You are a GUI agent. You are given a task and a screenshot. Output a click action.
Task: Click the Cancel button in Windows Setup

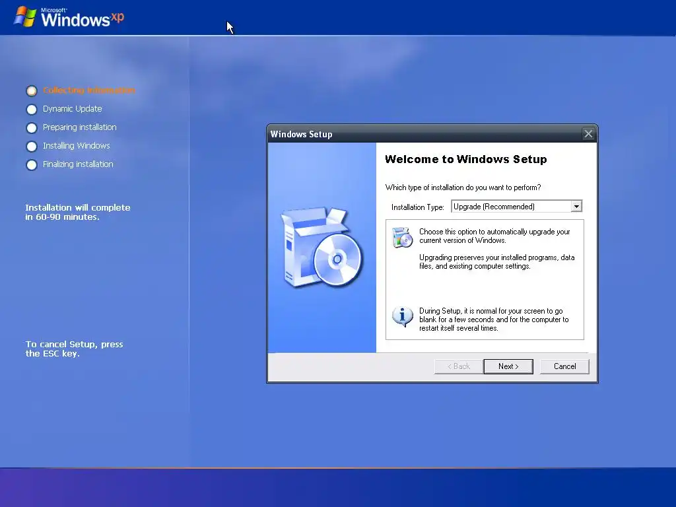coord(564,366)
